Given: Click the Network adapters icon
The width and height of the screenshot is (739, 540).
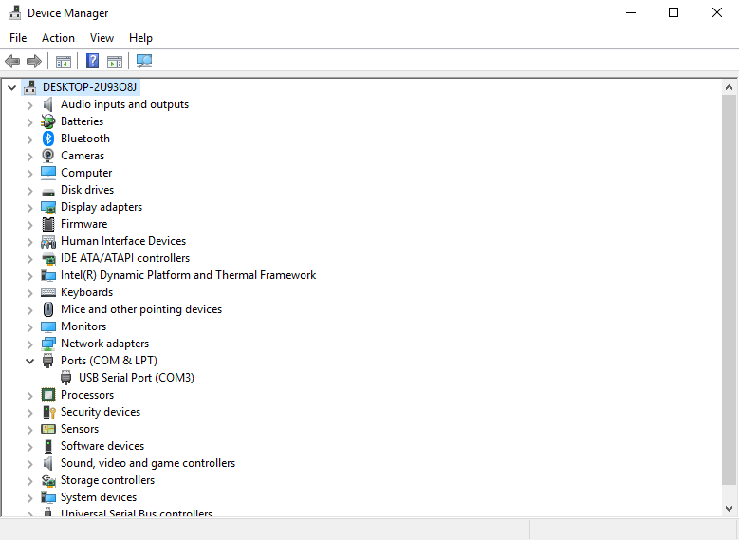Looking at the screenshot, I should pos(48,344).
